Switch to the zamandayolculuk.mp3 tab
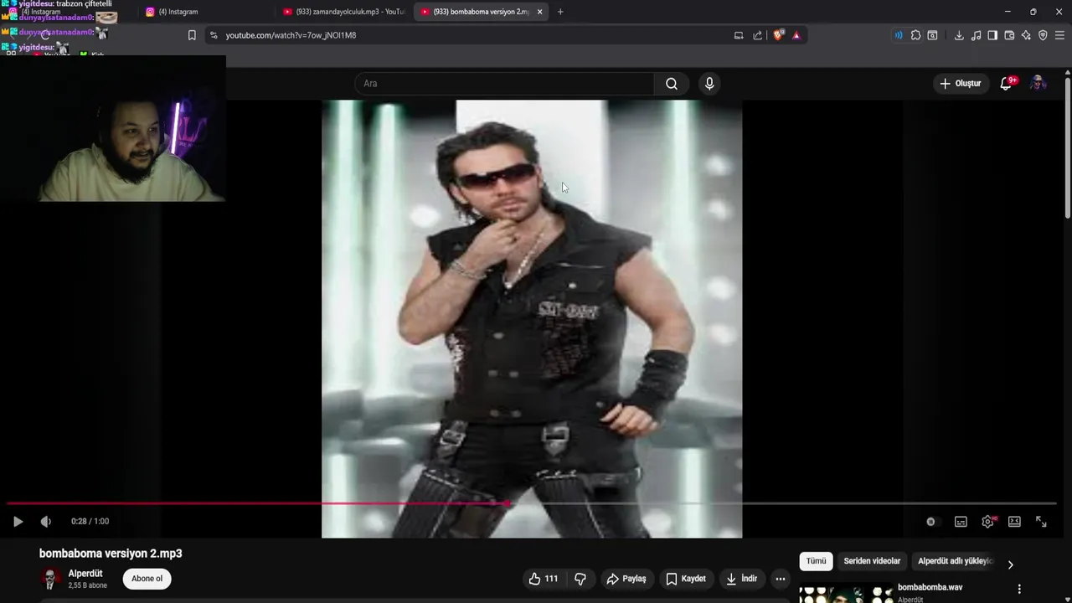This screenshot has width=1072, height=603. coord(343,12)
